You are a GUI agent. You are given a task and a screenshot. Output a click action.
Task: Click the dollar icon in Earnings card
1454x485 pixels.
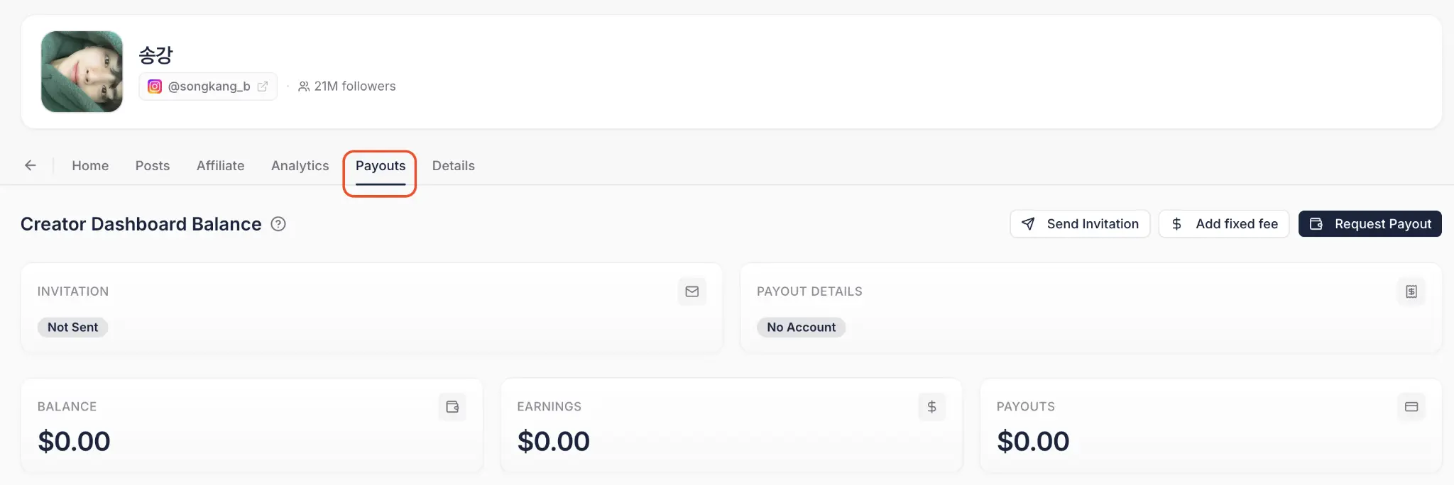pyautogui.click(x=931, y=406)
